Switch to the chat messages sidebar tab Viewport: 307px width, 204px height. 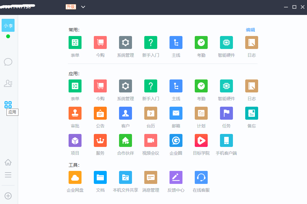click(x=8, y=62)
